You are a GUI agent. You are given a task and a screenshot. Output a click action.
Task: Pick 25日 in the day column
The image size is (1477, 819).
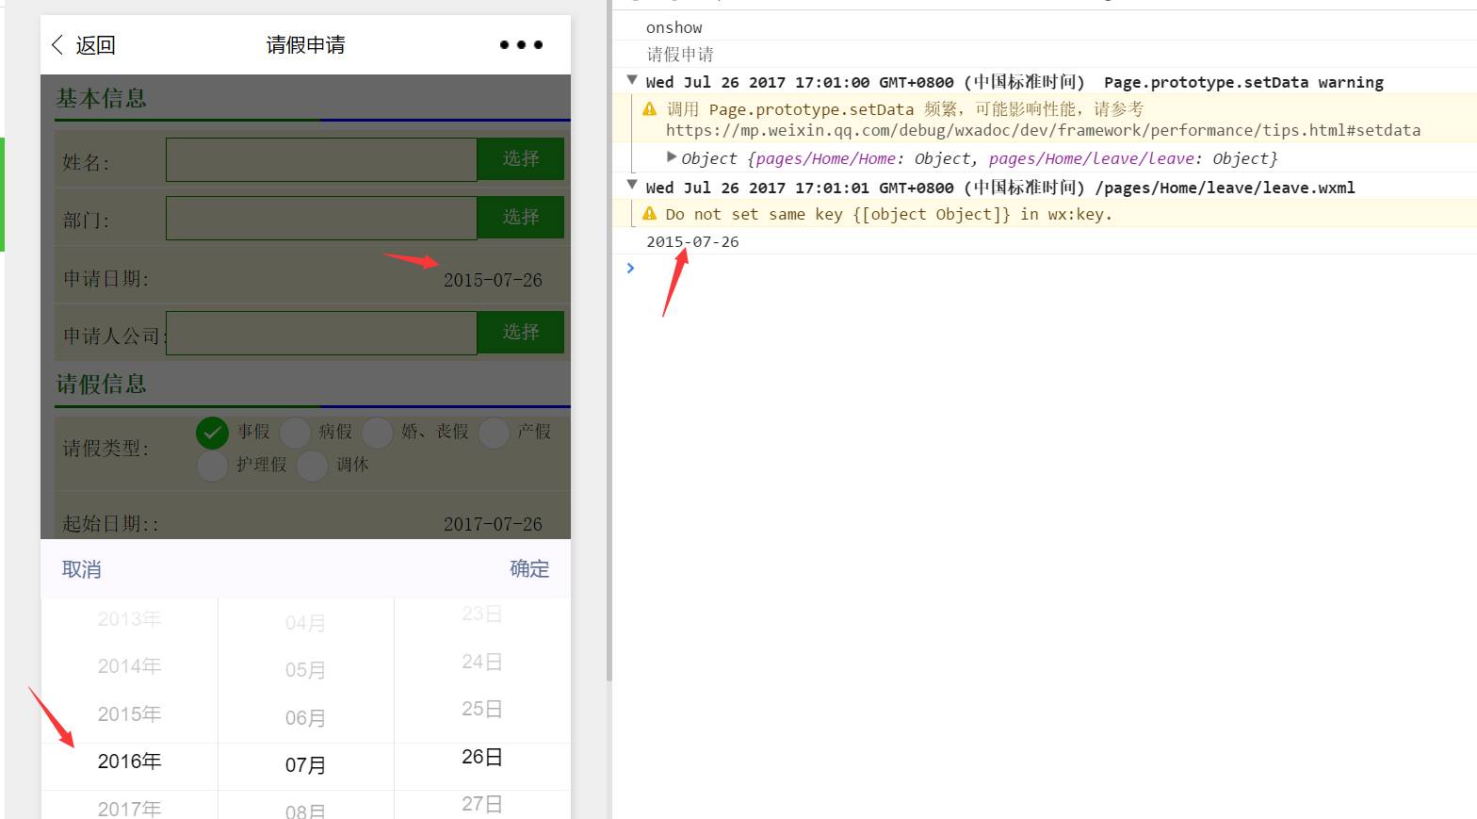(481, 709)
